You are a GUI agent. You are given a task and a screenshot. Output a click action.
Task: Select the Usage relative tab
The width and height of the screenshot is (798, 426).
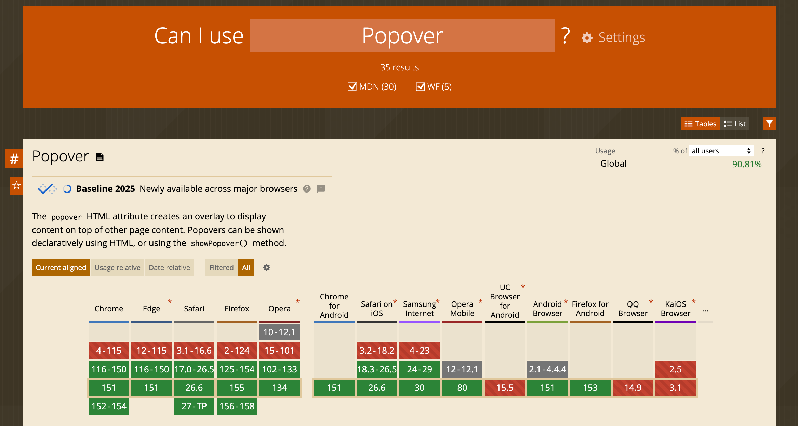coord(117,267)
